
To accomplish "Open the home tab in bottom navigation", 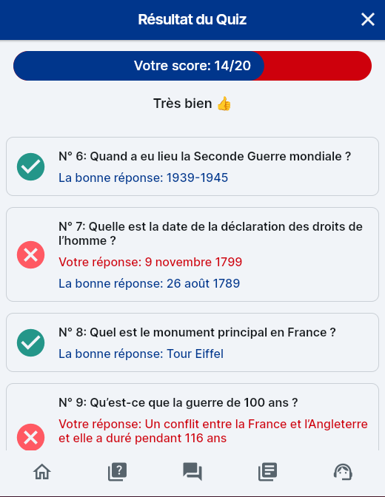I will pyautogui.click(x=42, y=472).
